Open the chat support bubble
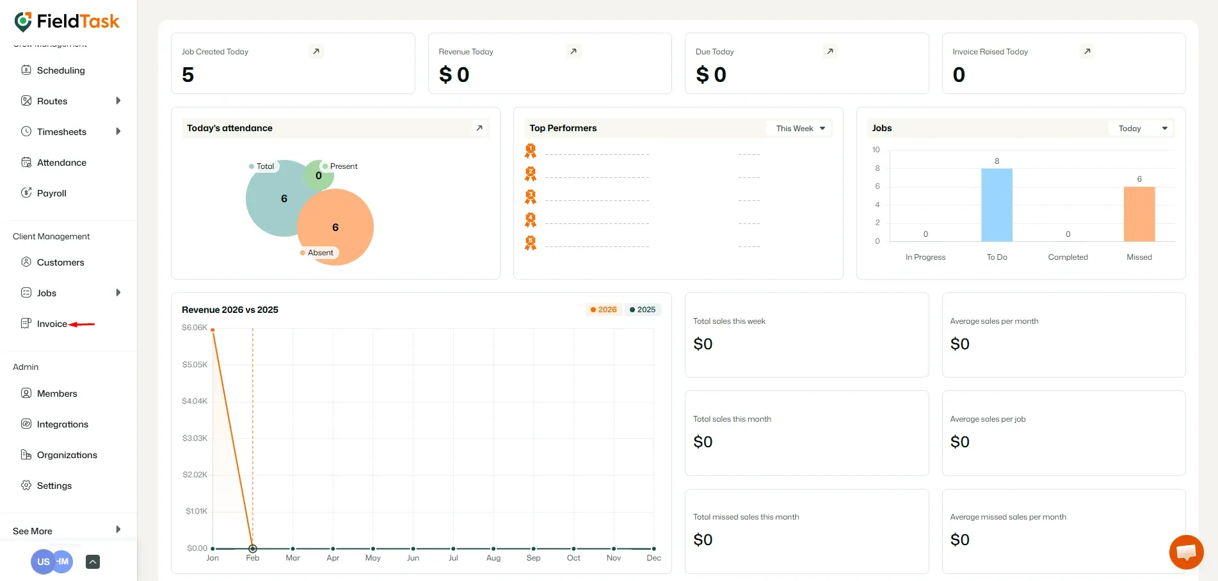Image resolution: width=1218 pixels, height=581 pixels. pos(1185,552)
